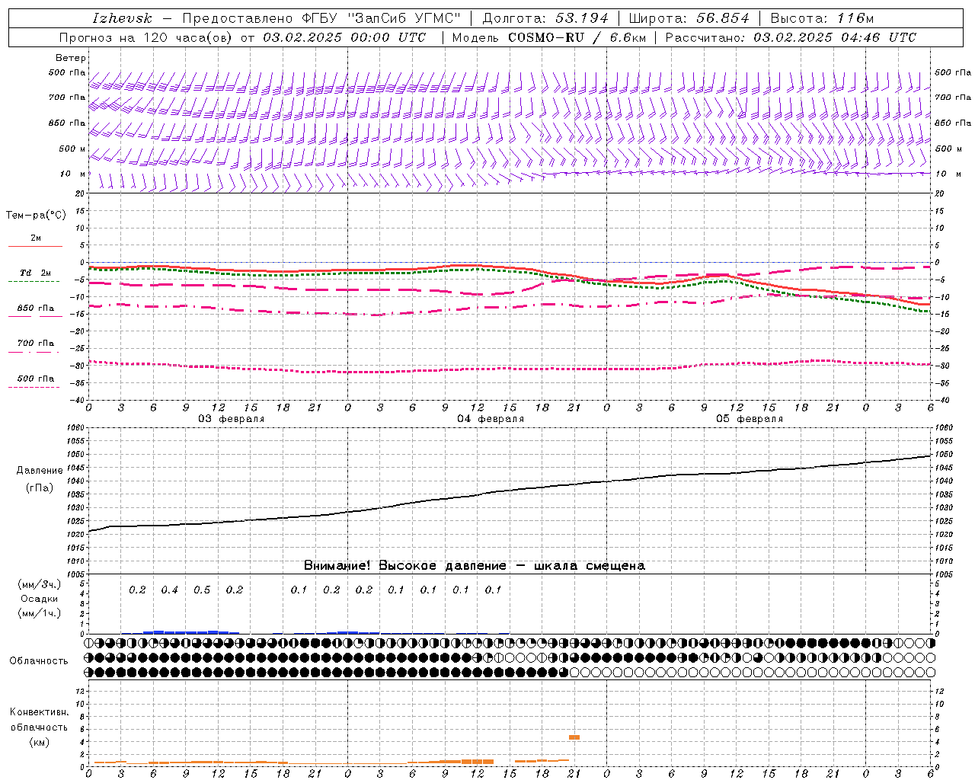Click the computed timestamp 03.02.2025 04:46 UTC
The height and width of the screenshot is (780, 975).
click(x=835, y=37)
